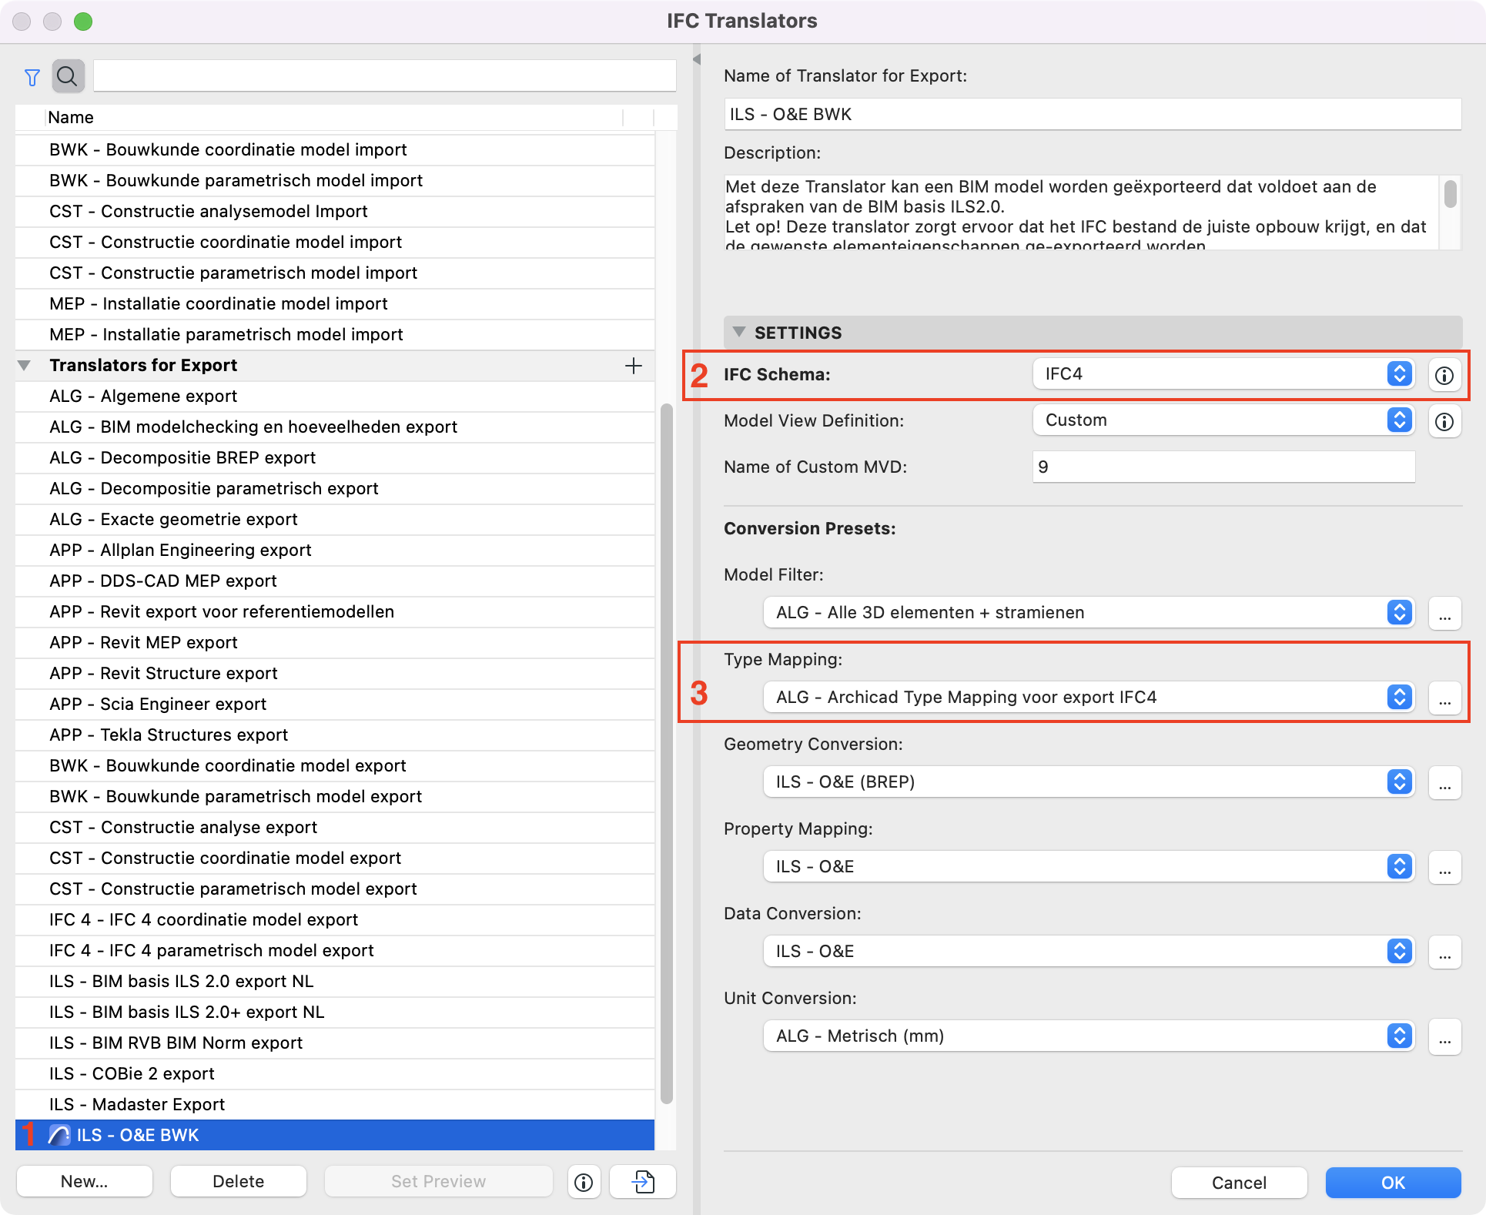Open Type Mapping preset options (…) button

pos(1444,698)
